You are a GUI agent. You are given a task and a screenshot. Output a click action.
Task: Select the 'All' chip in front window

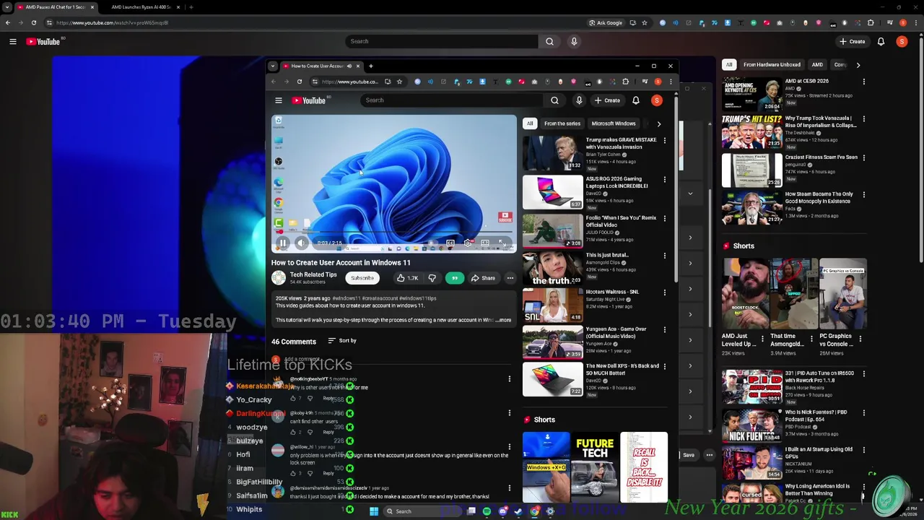point(530,123)
